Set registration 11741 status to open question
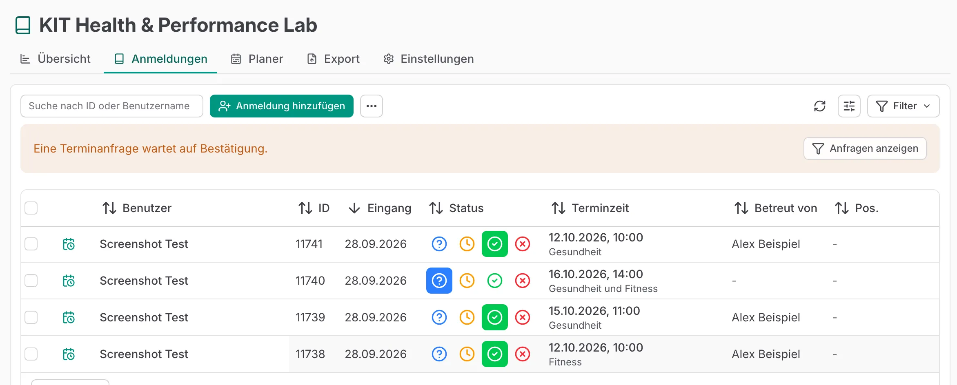This screenshot has height=385, width=957. pos(439,244)
